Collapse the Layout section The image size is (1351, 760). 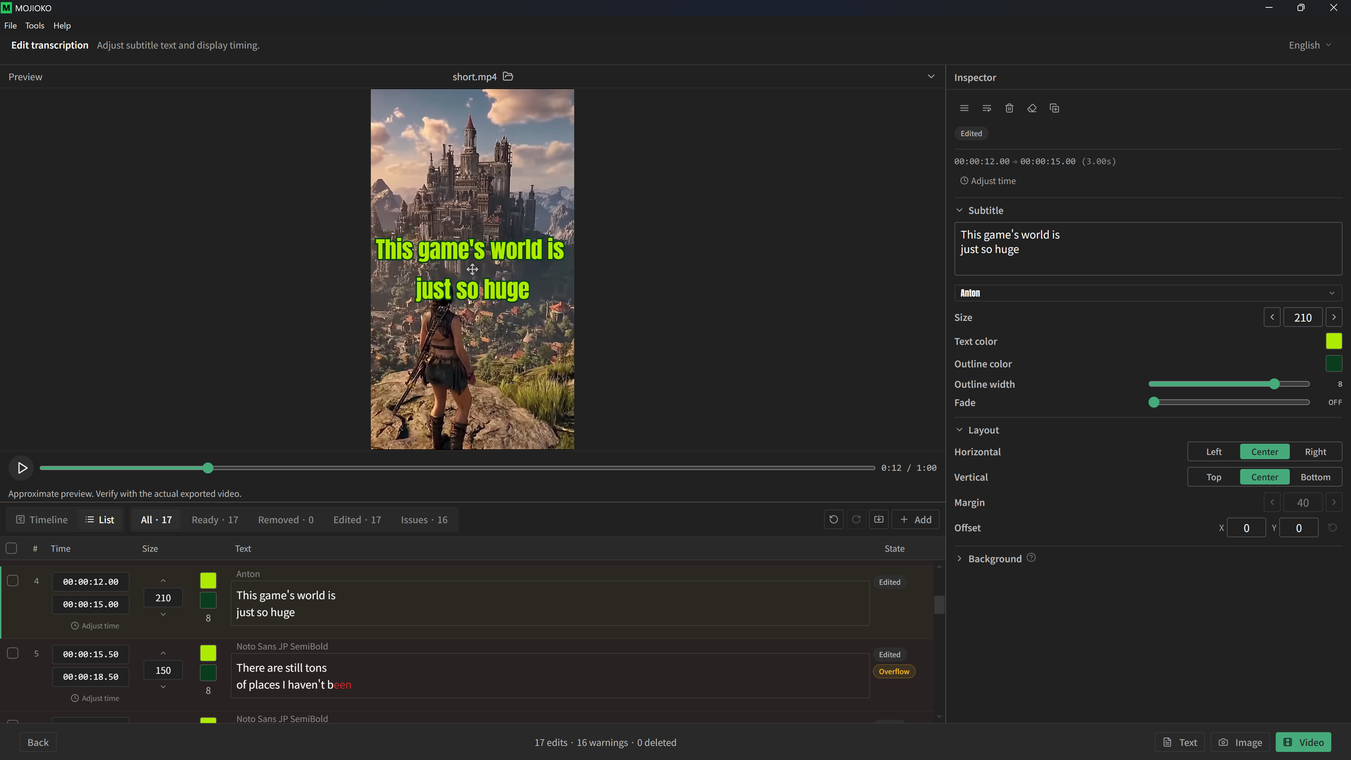point(959,430)
